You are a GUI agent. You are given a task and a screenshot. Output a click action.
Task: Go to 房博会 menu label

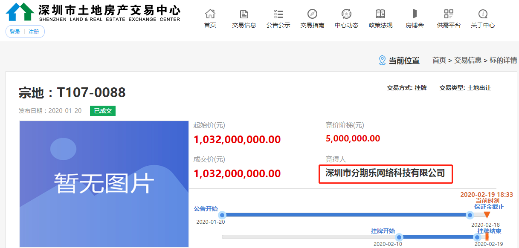415,25
